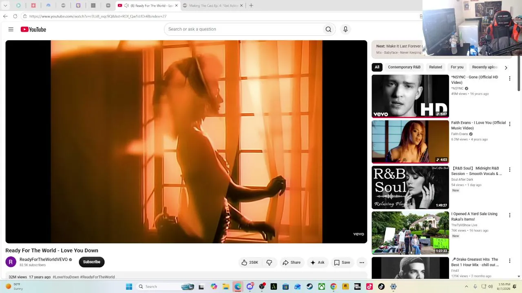
Task: Play the *NSYNC - Gone thumbnail
Action: coord(410,96)
